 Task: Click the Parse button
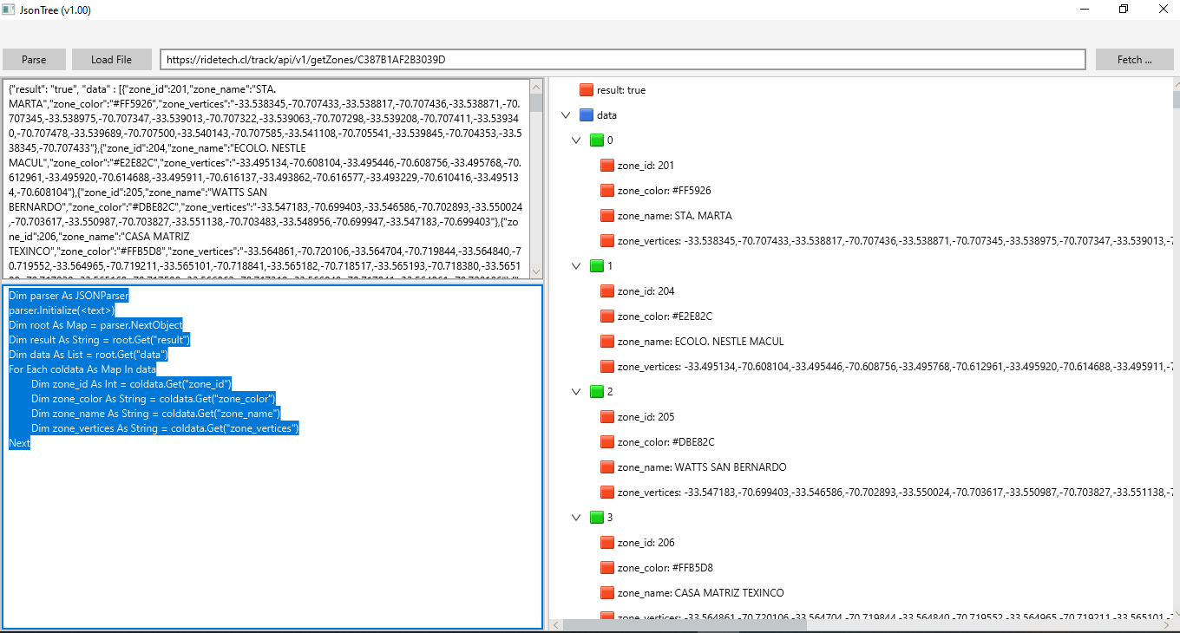click(35, 60)
